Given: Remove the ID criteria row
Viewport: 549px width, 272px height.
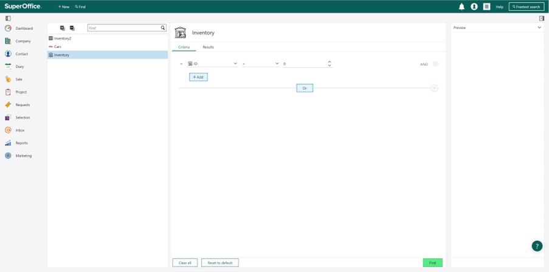Looking at the screenshot, I should [x=435, y=64].
